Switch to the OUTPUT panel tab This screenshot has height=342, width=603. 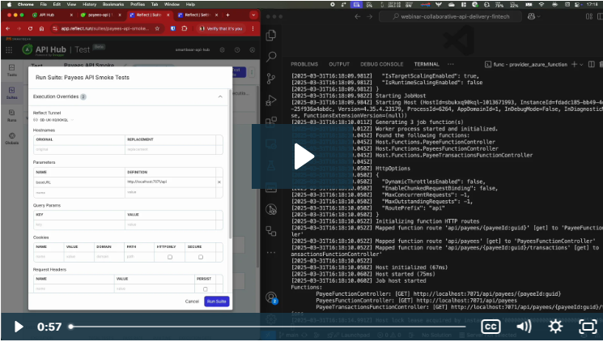[339, 64]
